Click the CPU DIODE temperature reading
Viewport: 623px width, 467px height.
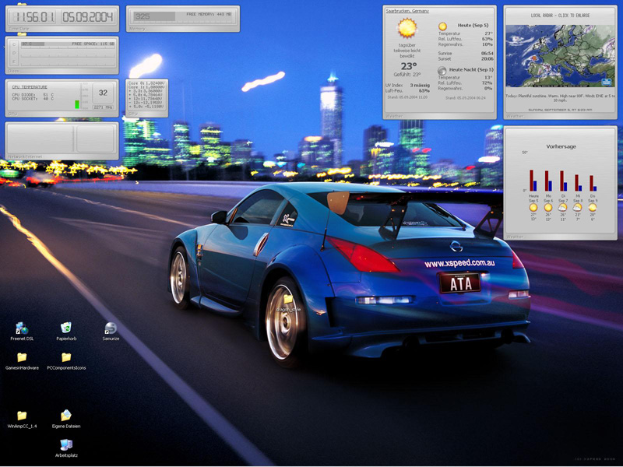coord(33,95)
